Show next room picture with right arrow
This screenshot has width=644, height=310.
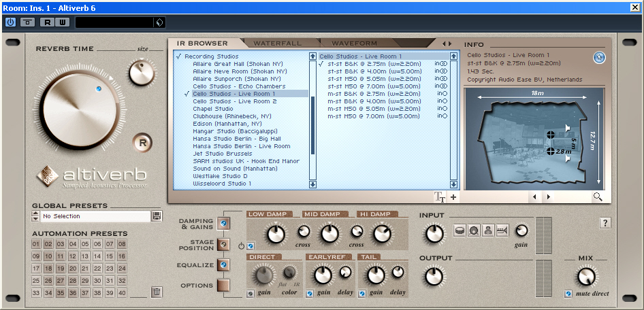click(549, 197)
